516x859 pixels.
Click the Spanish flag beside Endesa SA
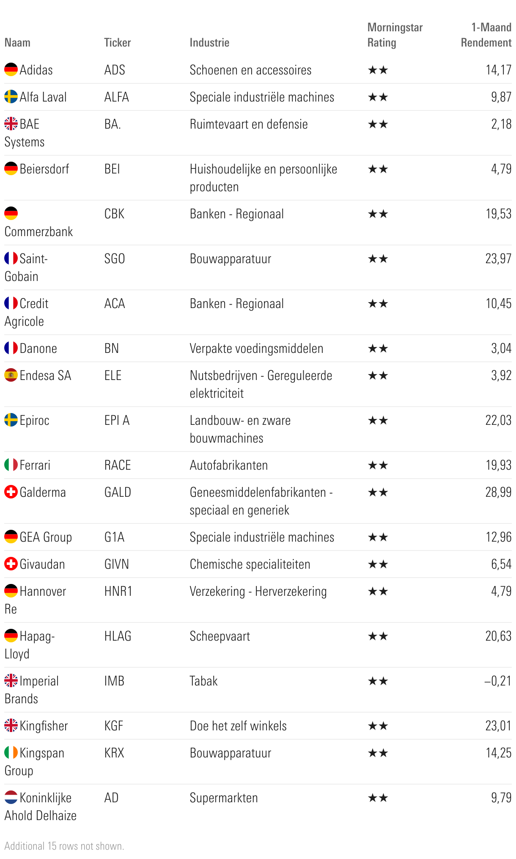11,375
